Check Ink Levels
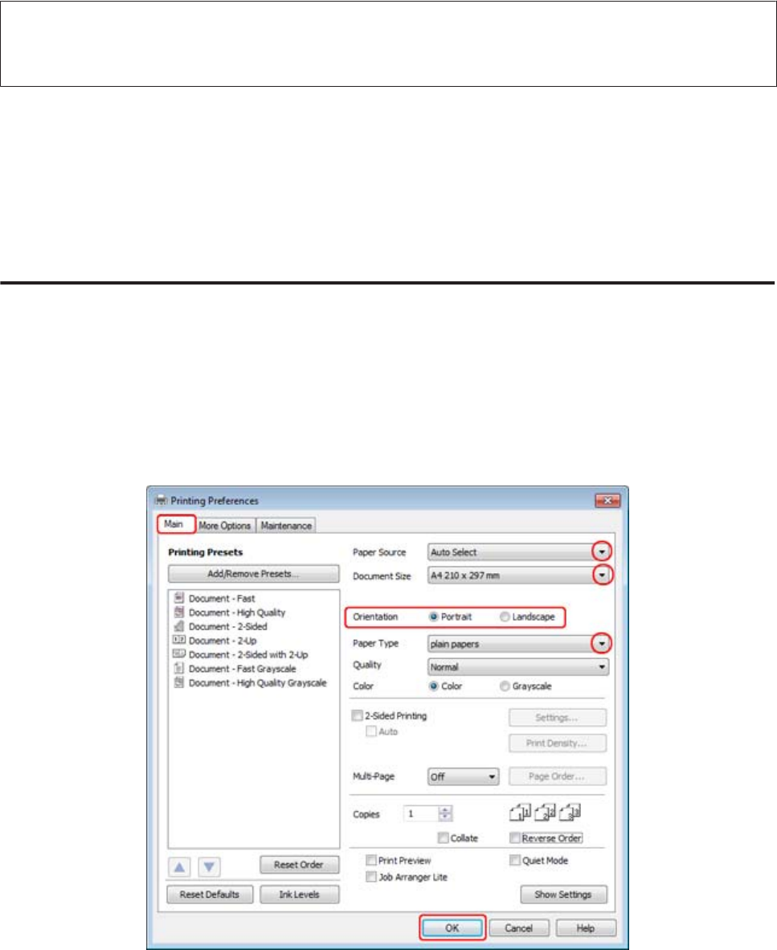This screenshot has height=950, width=777. [299, 895]
